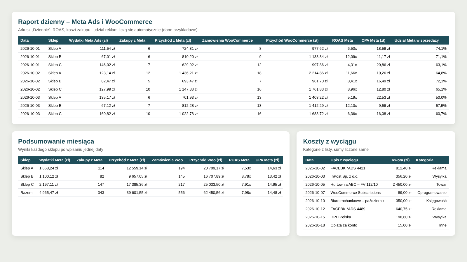Click the 'Księgowość' category cell
The height and width of the screenshot is (262, 467).
[x=436, y=201]
